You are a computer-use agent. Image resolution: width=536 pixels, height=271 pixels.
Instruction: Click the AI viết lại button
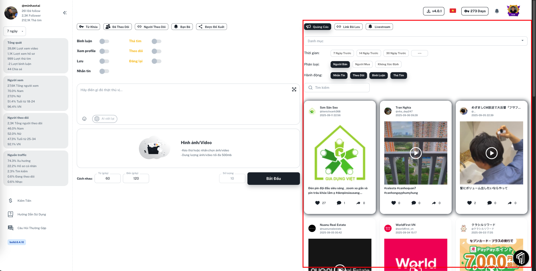(x=105, y=119)
